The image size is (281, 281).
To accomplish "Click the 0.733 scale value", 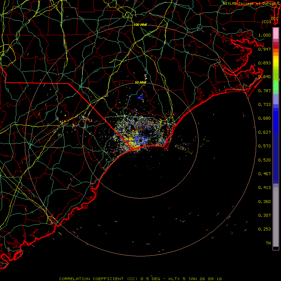I will 264,105.
